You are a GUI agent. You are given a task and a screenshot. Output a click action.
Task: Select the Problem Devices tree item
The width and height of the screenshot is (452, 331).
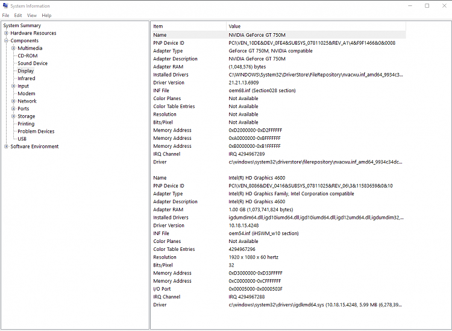tap(36, 131)
